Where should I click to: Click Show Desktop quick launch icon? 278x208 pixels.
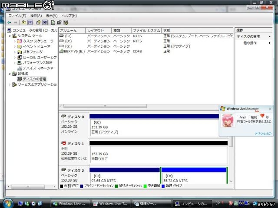point(20,204)
